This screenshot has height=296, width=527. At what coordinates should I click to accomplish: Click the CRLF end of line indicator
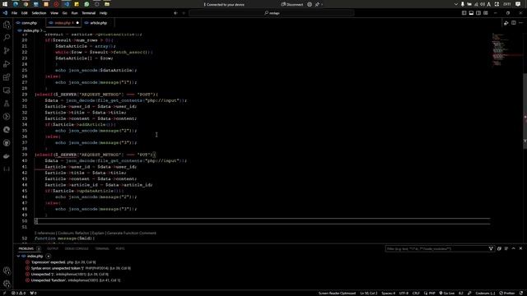(416, 293)
